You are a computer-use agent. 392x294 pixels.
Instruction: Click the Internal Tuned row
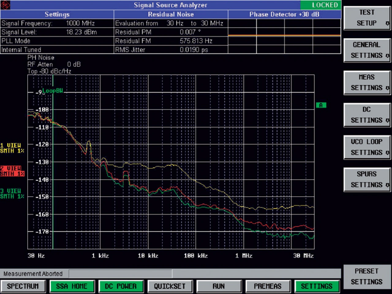coord(57,50)
